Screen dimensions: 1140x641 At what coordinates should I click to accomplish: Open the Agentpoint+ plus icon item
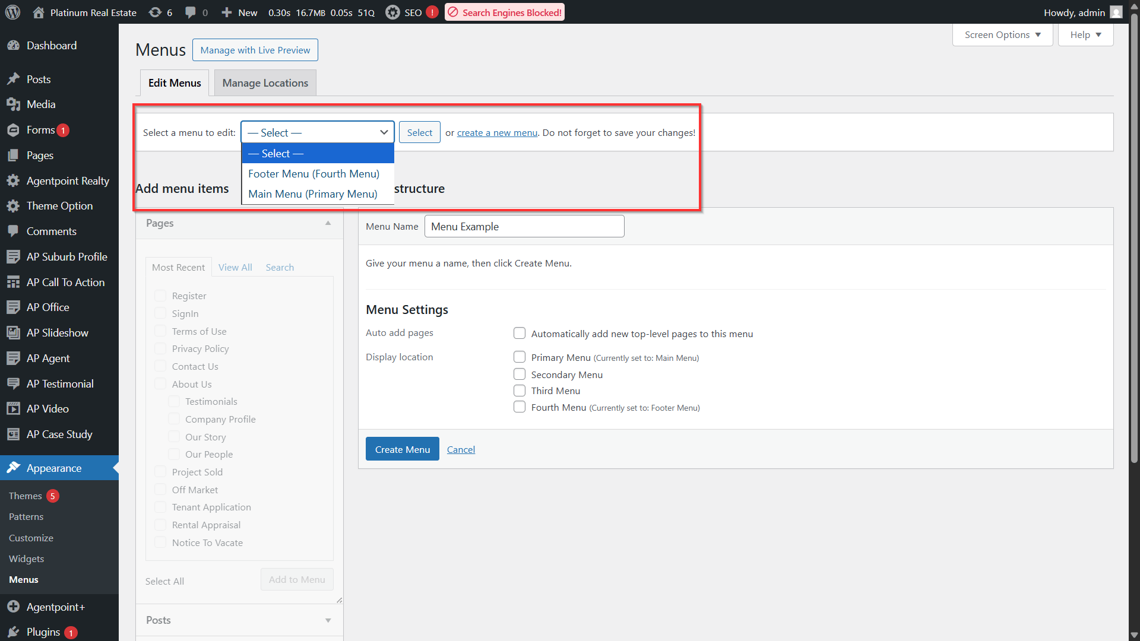(13, 607)
